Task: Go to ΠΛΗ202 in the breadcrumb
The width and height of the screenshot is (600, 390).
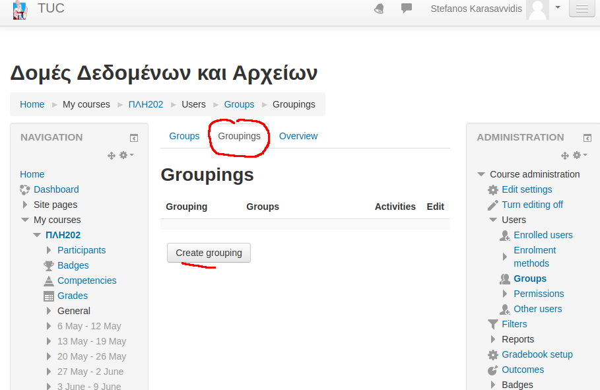Action: click(x=146, y=104)
